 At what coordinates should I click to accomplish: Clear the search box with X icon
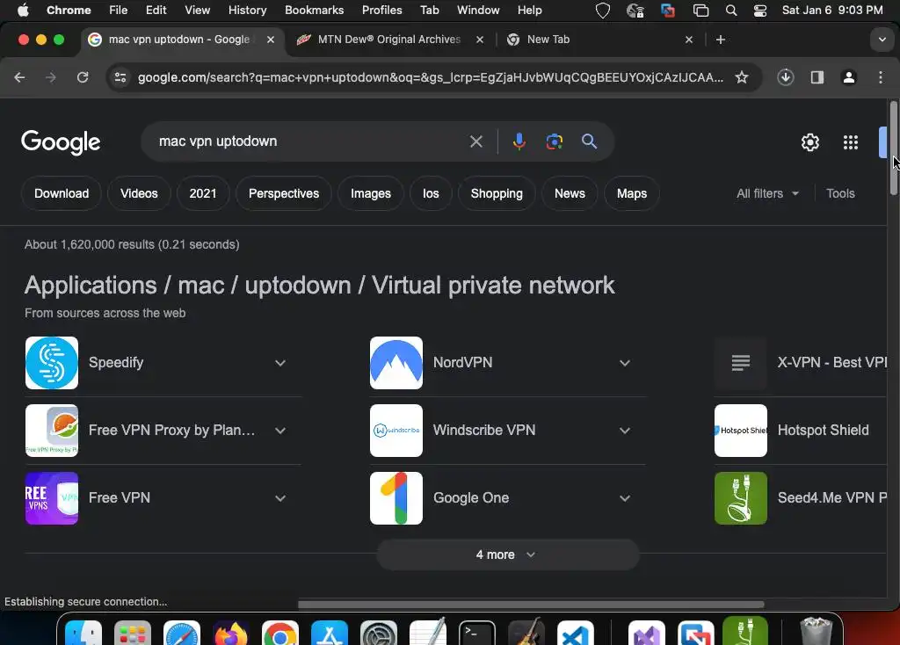(475, 141)
